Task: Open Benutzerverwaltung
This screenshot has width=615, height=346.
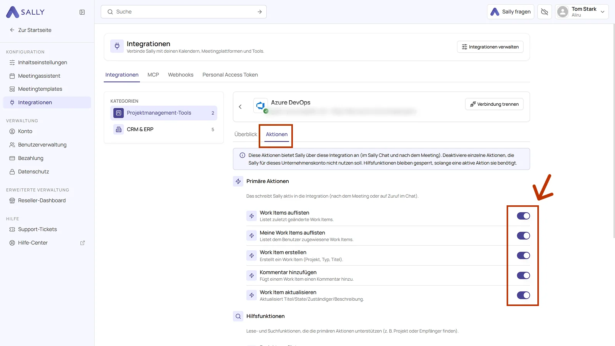Action: point(47,145)
